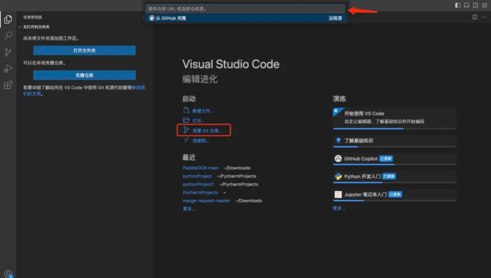Click the 打开文件夹 button
Image resolution: width=491 pixels, height=278 pixels.
[84, 50]
